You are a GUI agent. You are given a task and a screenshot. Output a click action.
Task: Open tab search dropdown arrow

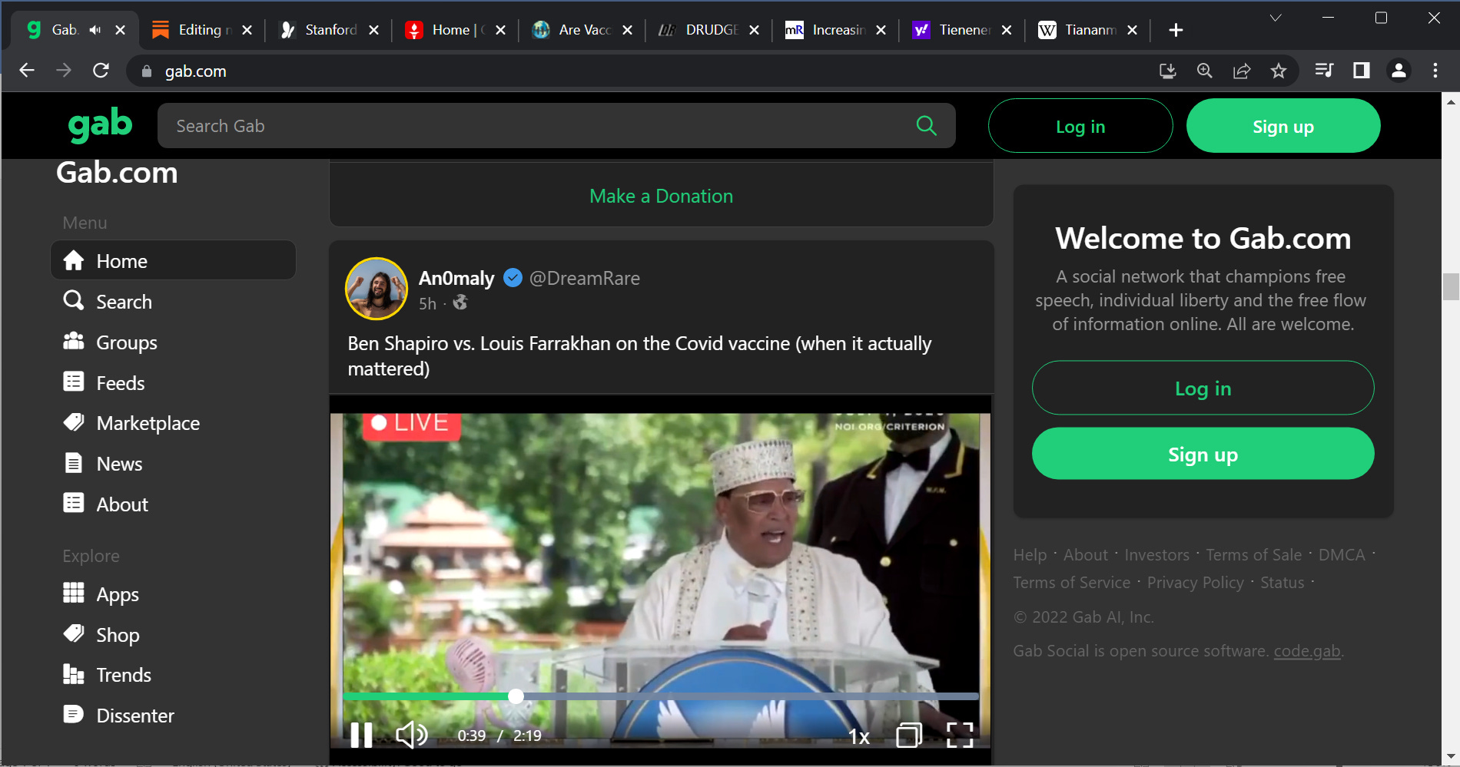[1276, 18]
